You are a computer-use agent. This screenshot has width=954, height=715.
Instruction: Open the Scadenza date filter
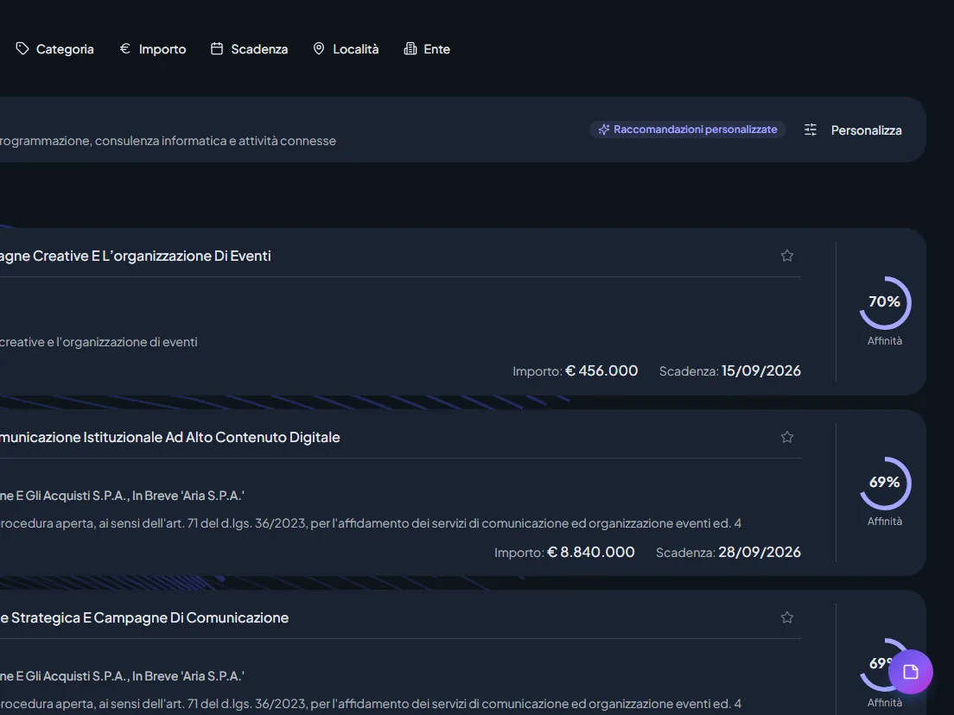(x=249, y=49)
